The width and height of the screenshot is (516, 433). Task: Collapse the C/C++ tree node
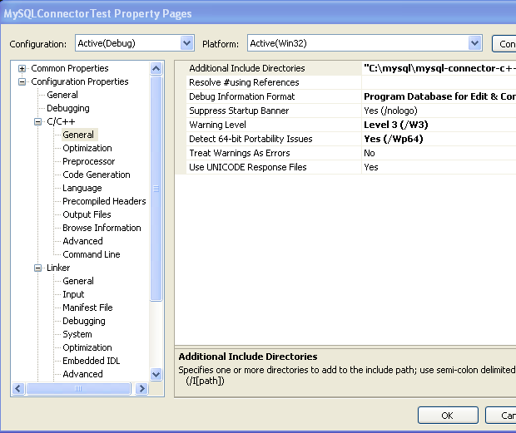tap(38, 121)
